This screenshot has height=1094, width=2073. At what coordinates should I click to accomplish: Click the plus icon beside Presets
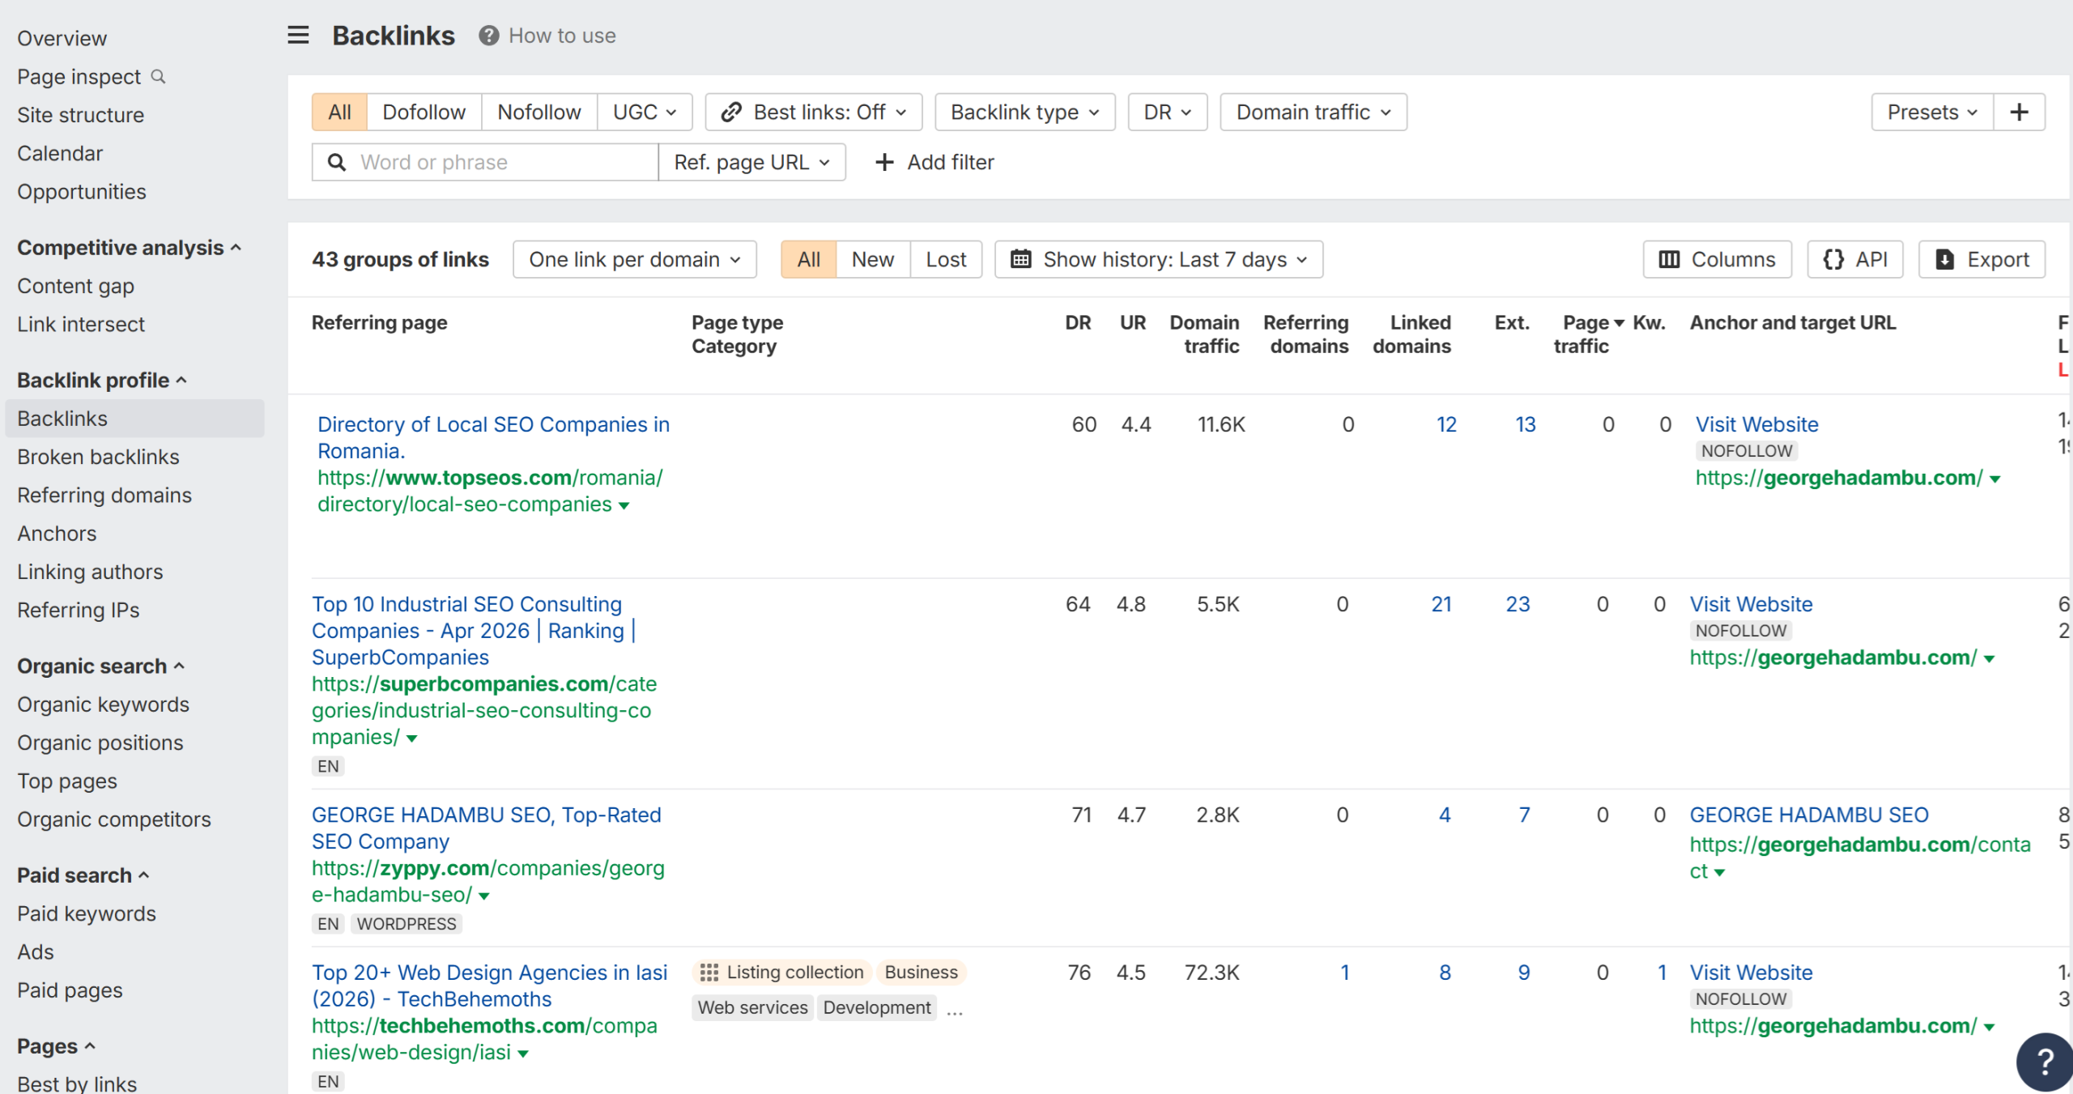[x=2019, y=112]
